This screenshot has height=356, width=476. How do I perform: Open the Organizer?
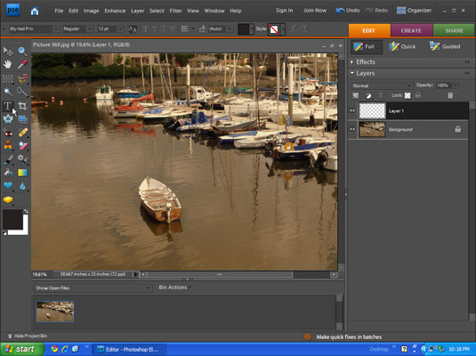(414, 11)
